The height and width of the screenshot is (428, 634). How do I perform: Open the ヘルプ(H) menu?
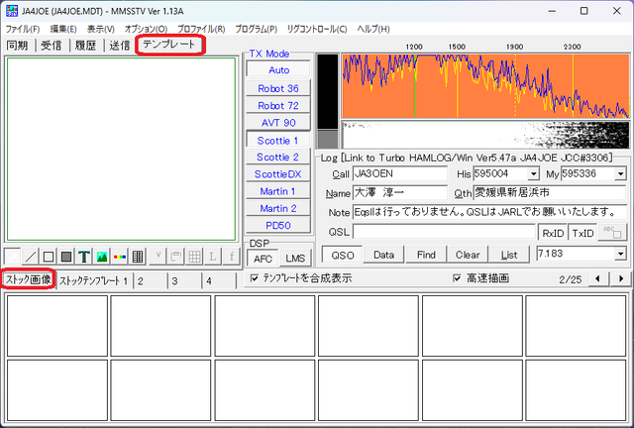click(x=373, y=29)
